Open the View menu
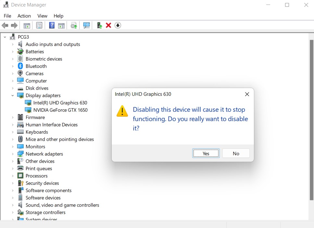314x228 pixels. pos(42,16)
